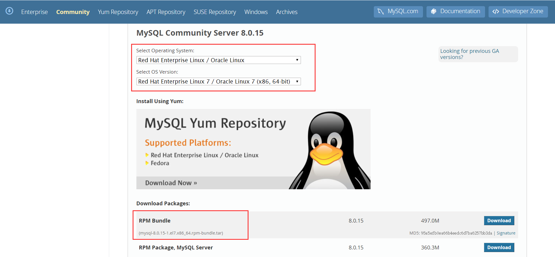Viewport: 555px width, 257px height.
Task: Click the dolphin icon on MySQL.com button
Action: point(381,11)
